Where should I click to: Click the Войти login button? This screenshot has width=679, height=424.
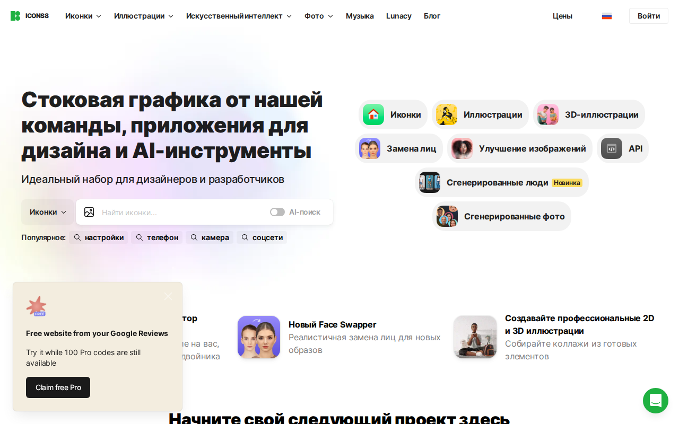(x=649, y=16)
